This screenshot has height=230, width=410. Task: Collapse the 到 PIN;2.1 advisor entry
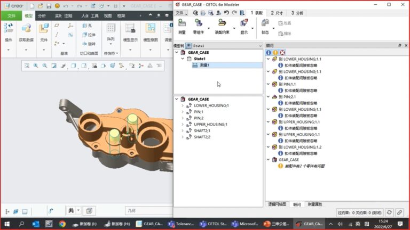click(269, 97)
